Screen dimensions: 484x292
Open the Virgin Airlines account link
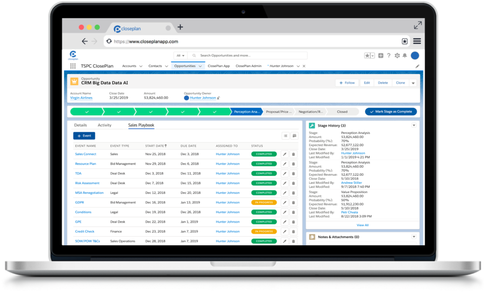click(81, 98)
